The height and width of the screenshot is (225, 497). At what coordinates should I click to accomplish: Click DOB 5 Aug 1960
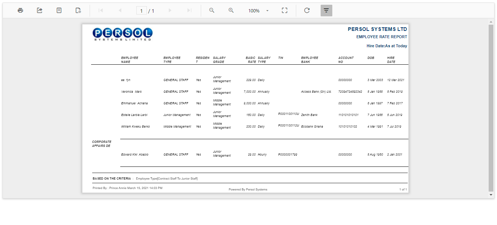[x=375, y=154]
